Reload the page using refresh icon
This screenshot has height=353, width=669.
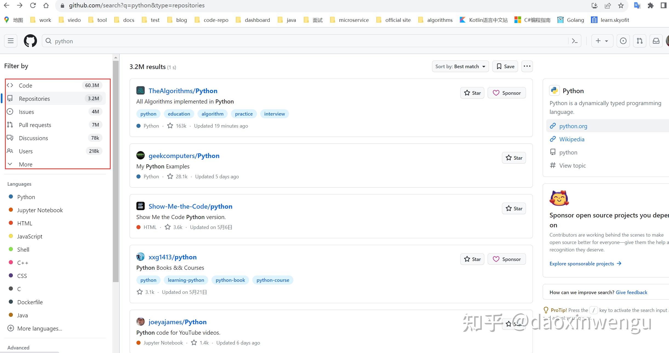pyautogui.click(x=33, y=5)
